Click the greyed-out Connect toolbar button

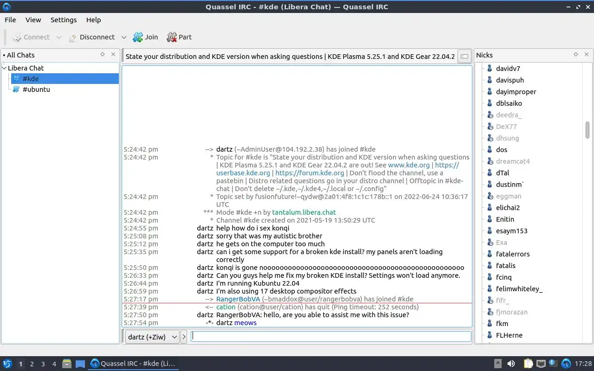tap(31, 37)
